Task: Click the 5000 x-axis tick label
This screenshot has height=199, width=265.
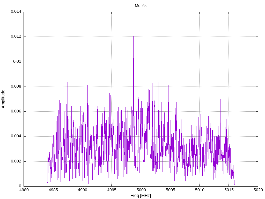Action: pos(141,190)
